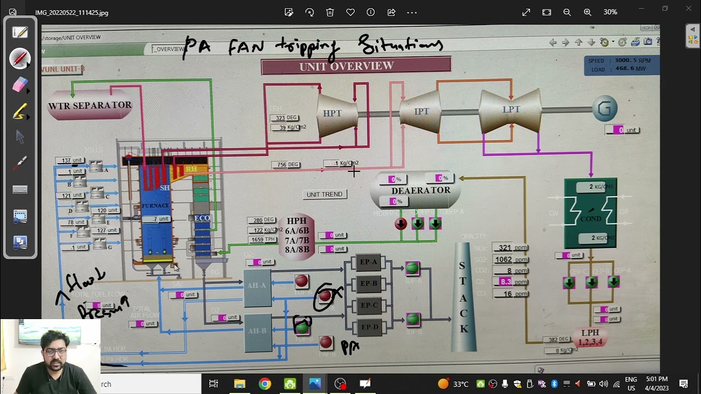The height and width of the screenshot is (394, 701).
Task: Open OBS Studio from the taskbar
Action: click(340, 384)
